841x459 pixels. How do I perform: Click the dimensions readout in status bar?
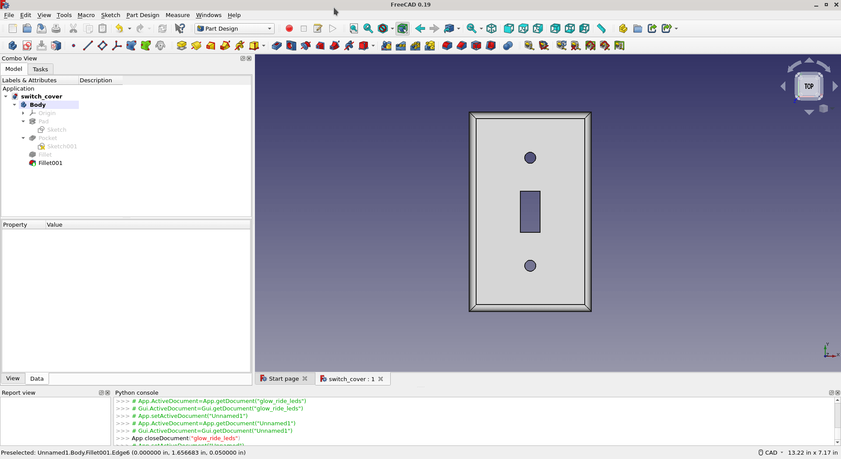coord(813,452)
